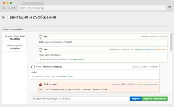This screenshot has width=174, height=107.
Task: Click the EcoDrive warning triangle icon
Action: point(41,84)
